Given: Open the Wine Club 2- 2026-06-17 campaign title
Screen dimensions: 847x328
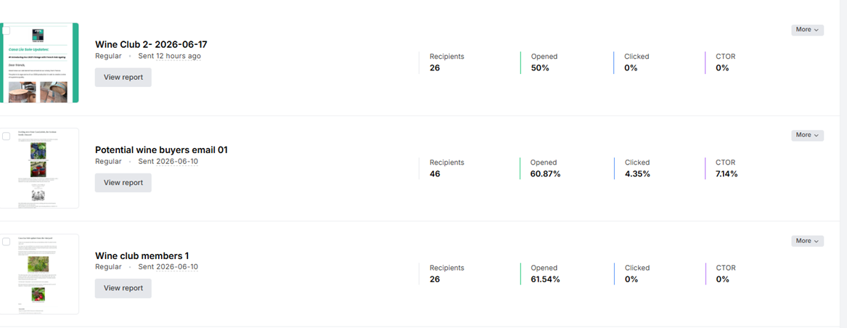Looking at the screenshot, I should [151, 44].
